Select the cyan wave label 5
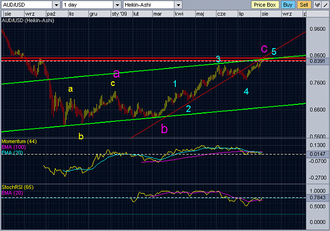The height and width of the screenshot is (231, 330). [274, 51]
